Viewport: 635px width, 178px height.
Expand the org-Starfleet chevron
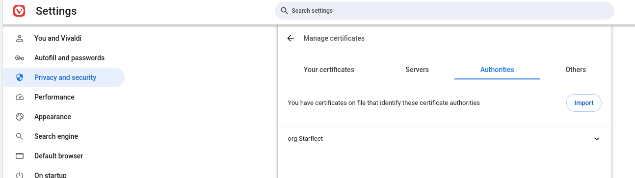[x=597, y=139]
